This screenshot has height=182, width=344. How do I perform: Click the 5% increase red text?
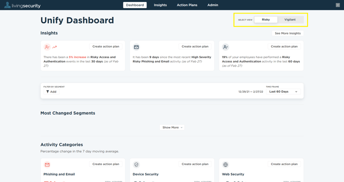pos(77,57)
